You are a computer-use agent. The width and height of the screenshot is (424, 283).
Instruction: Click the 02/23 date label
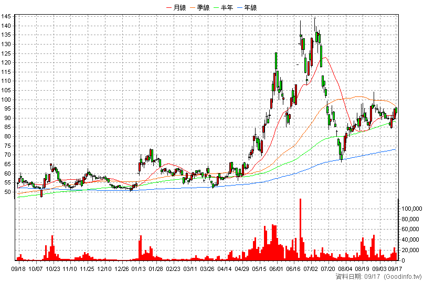(173, 269)
